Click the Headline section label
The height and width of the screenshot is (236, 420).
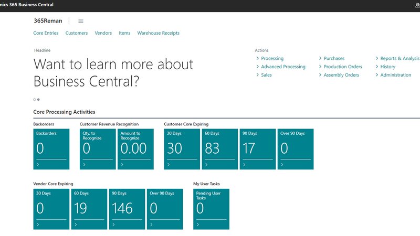[43, 50]
